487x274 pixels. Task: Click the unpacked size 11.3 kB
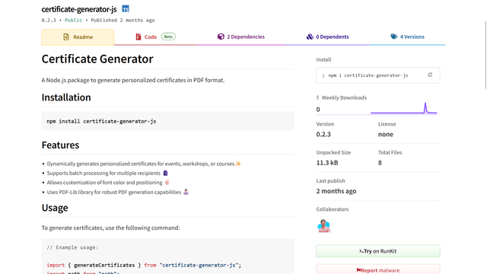[327, 163]
